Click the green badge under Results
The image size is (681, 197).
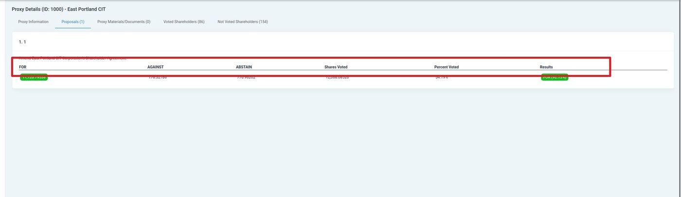click(x=554, y=78)
